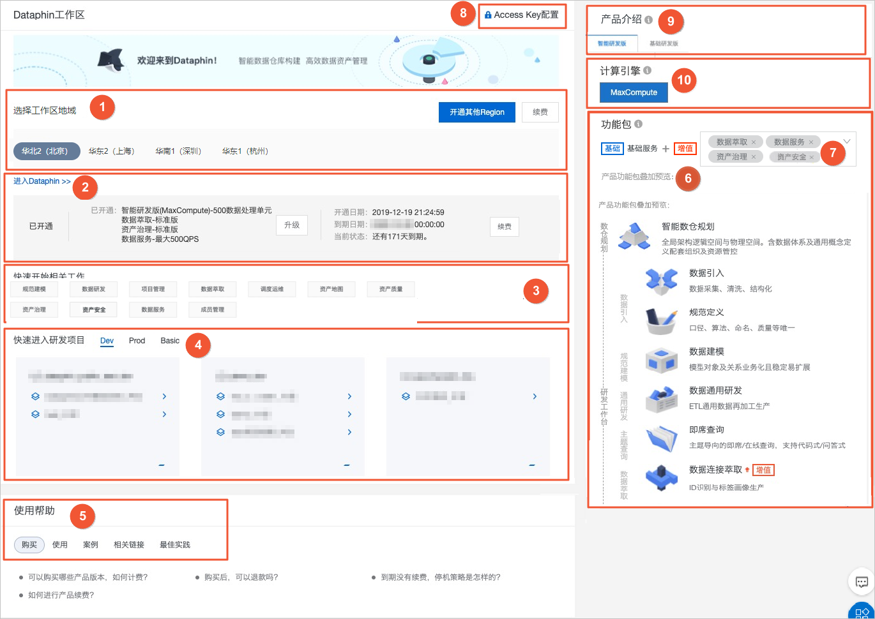The width and height of the screenshot is (875, 619).
Task: Remove the 数据萃取 tag via its x
Action: tap(754, 142)
